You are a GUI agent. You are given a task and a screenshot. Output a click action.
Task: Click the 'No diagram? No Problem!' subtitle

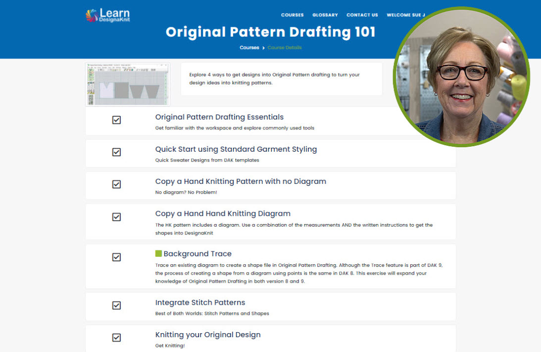point(186,192)
